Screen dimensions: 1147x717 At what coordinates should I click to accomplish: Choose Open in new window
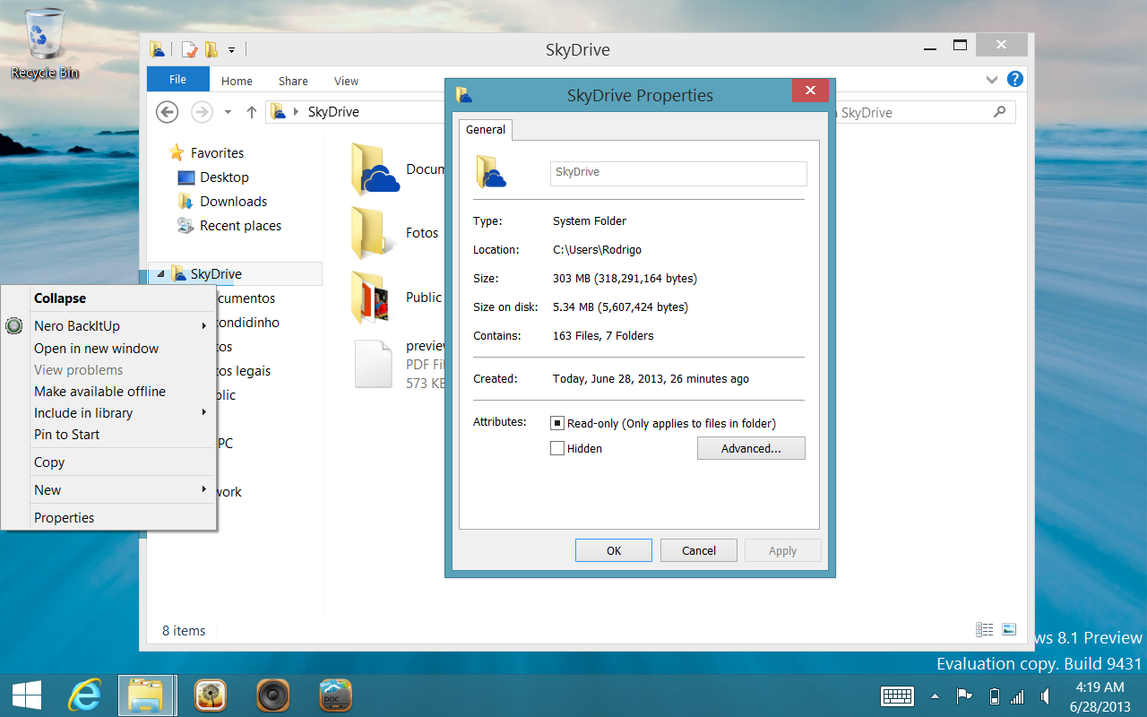(x=108, y=349)
